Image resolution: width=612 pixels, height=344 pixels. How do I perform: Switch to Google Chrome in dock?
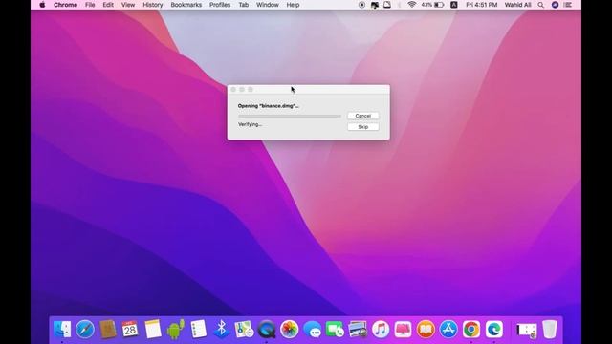pos(471,329)
